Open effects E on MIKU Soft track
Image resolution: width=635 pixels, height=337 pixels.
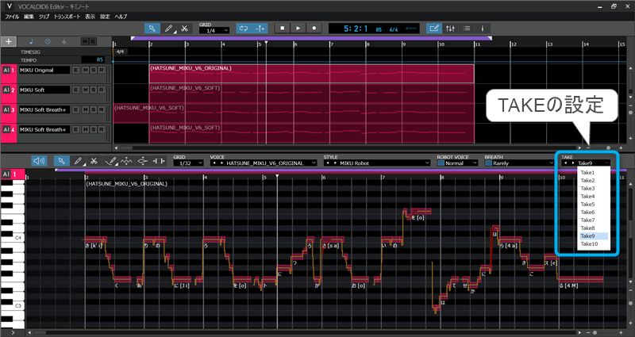coord(75,90)
